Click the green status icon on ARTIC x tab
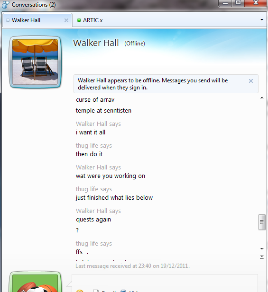Viewport: 268px width, 292px height. [79, 20]
